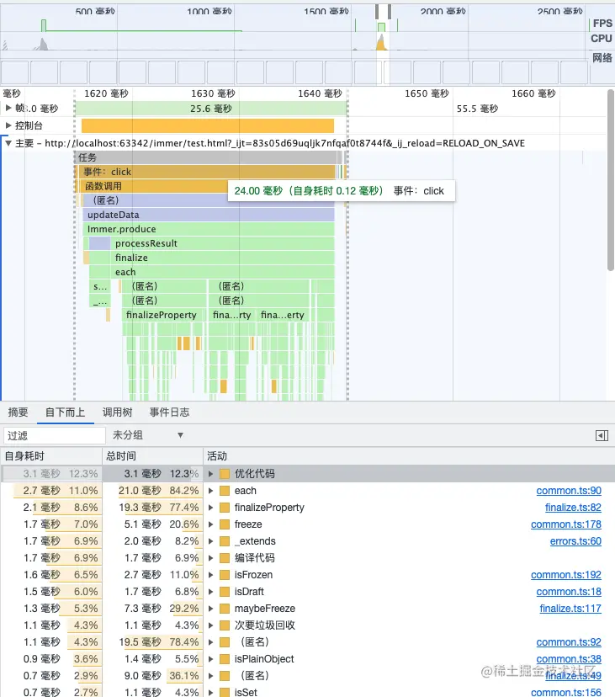Select the wide finalizeProperty flame bar

tap(163, 315)
